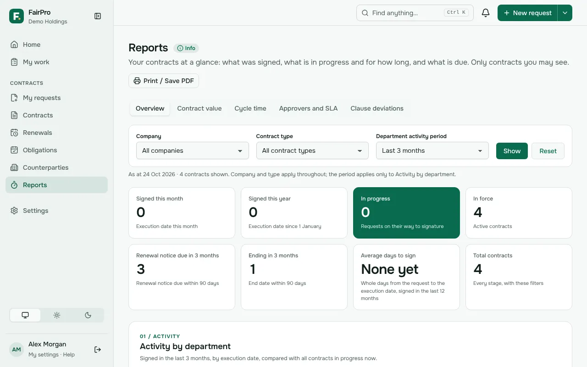Click the search magnifier icon
This screenshot has height=367, width=587.
tap(365, 13)
